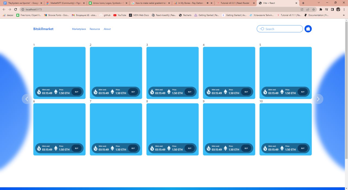Screen dimensions: 348x190
Task: Open the Recharts bookmark
Action: 185,15
